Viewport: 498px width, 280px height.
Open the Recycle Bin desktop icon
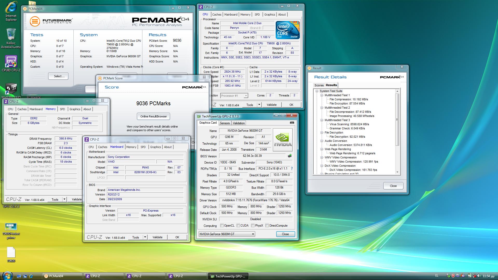click(x=11, y=38)
